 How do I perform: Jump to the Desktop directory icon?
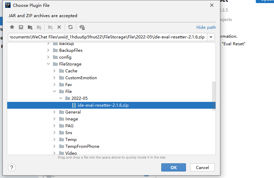21,27
